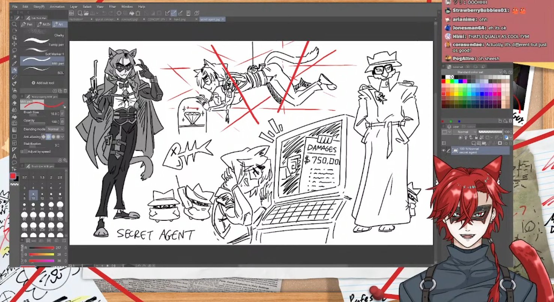Open the Filter menu
The height and width of the screenshot is (302, 554).
[112, 7]
